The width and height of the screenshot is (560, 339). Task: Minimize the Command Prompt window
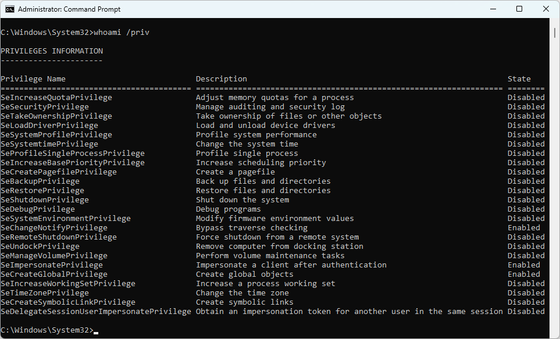tap(493, 9)
